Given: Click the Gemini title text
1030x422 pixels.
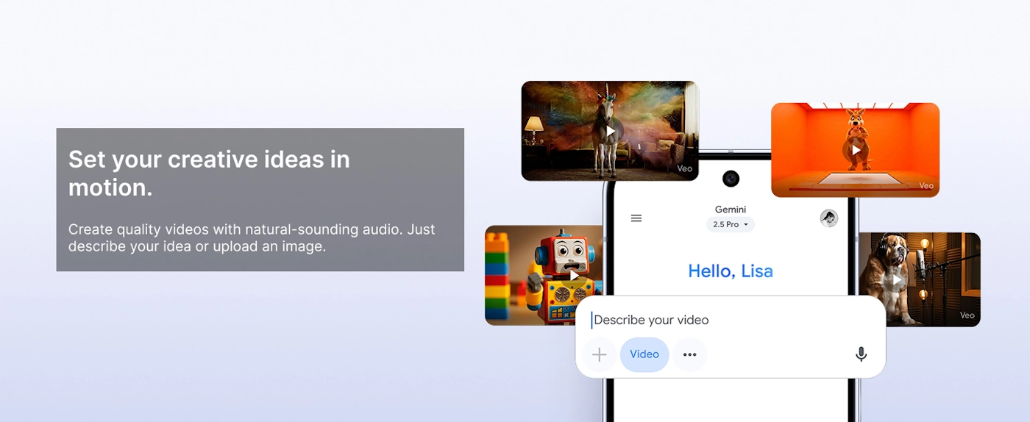Looking at the screenshot, I should 731,210.
